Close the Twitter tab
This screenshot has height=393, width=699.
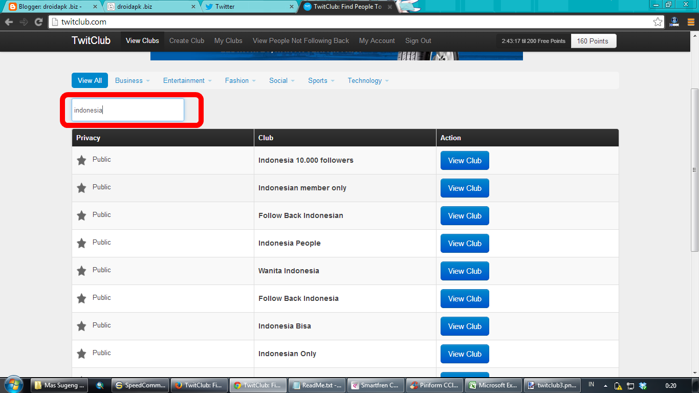291,7
